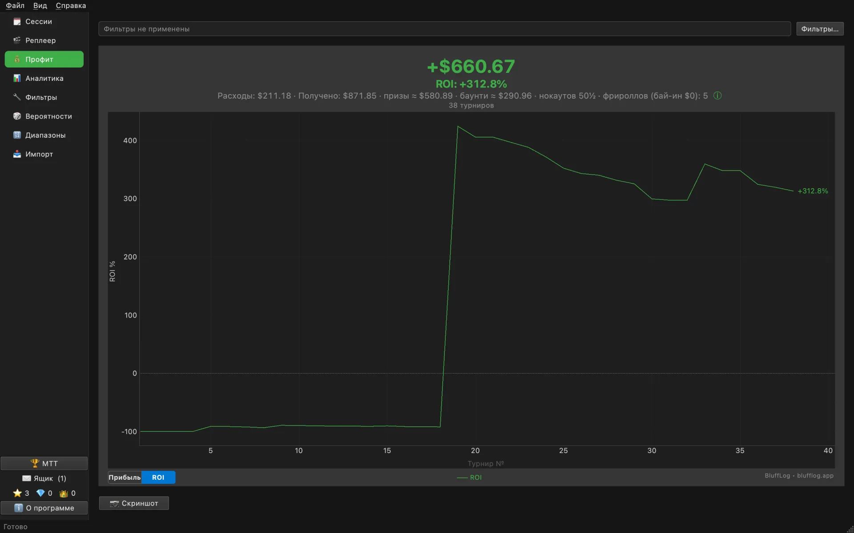Click the info icon on О программе

coord(18,508)
